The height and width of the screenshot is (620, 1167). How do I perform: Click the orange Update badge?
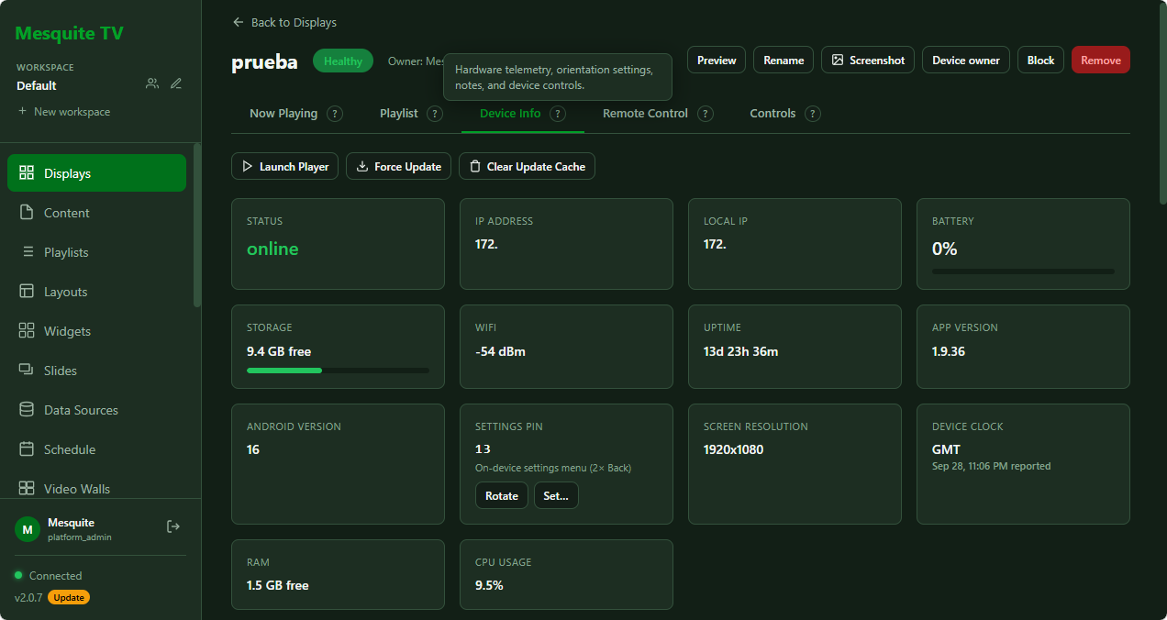coord(69,597)
